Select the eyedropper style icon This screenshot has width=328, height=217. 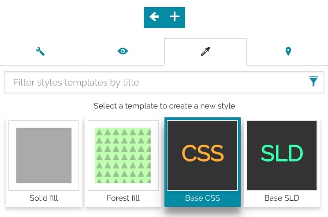(x=205, y=52)
